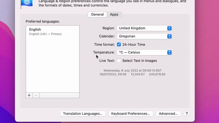Click the minus remove language button
Viewport: 219px width, 123px height.
36,95
